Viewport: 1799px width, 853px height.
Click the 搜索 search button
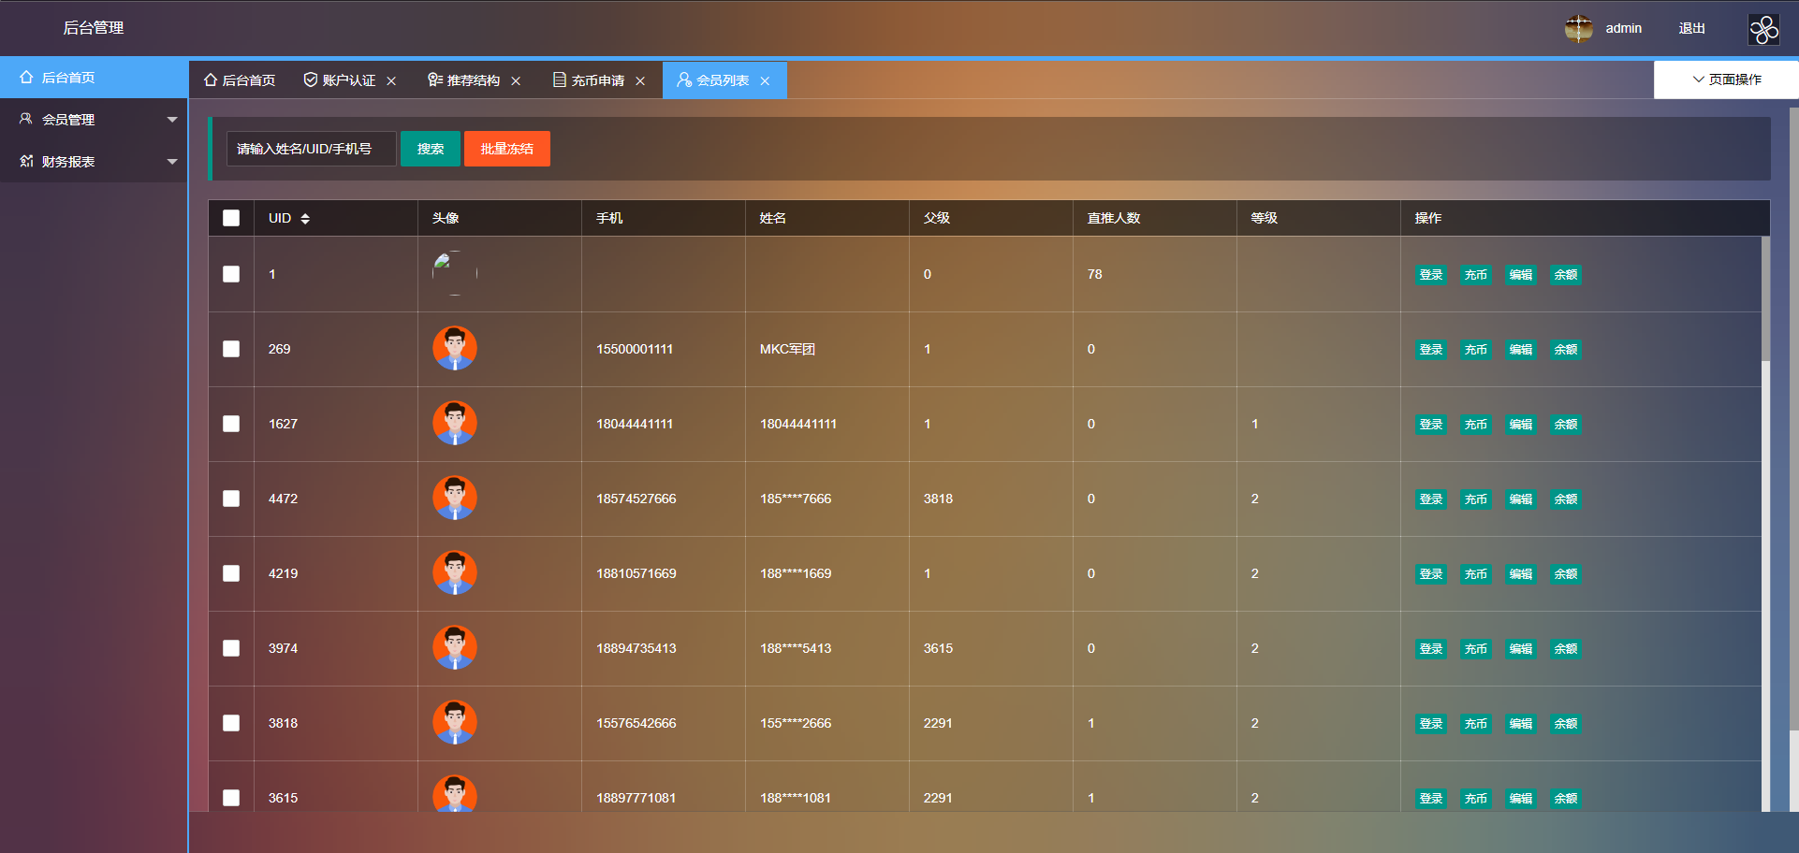[x=431, y=149]
